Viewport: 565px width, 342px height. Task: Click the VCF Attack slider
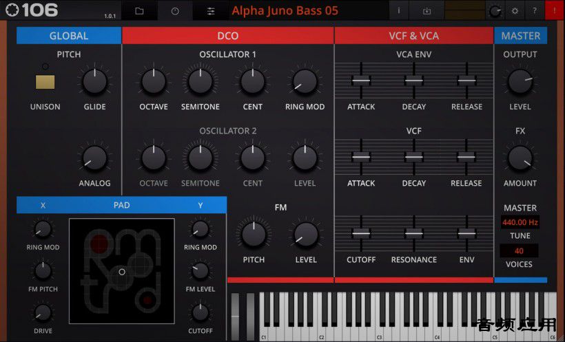pyautogui.click(x=361, y=157)
